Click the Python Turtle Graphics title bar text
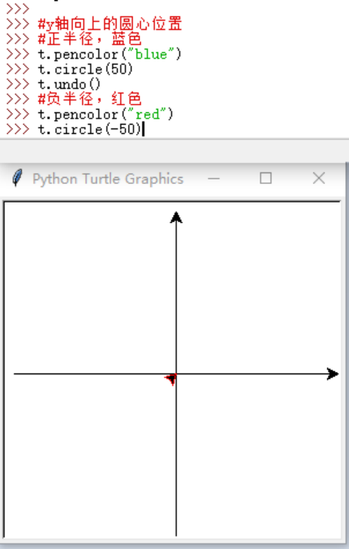 coord(108,179)
